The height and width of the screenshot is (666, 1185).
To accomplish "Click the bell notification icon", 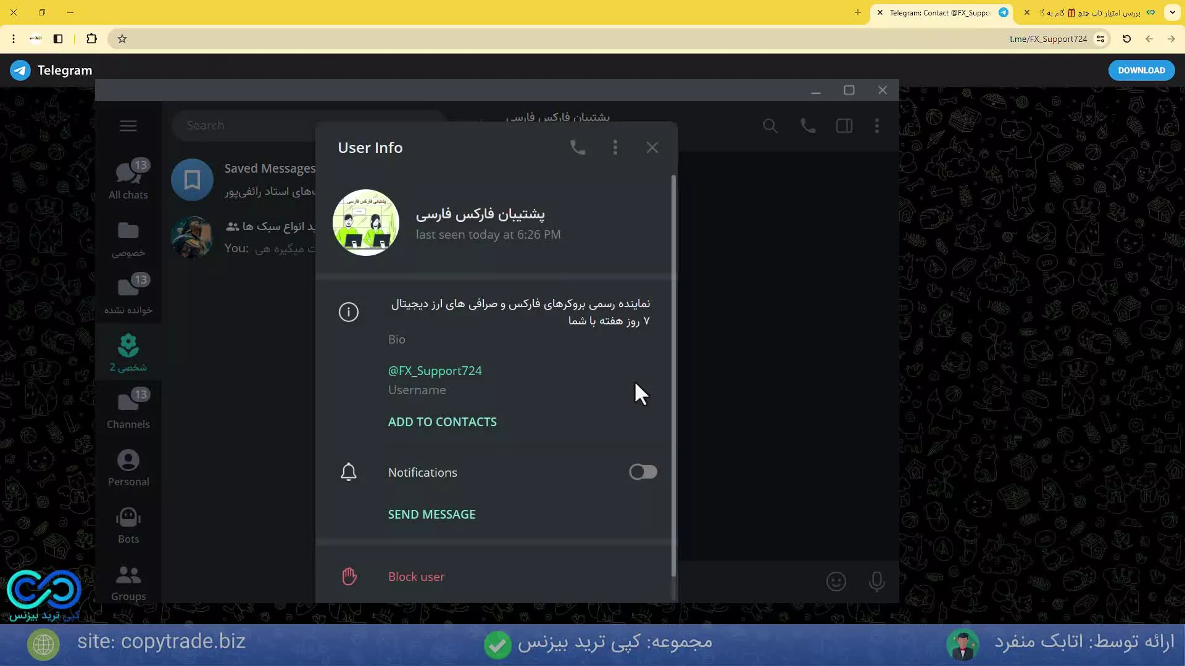I will coord(348,472).
